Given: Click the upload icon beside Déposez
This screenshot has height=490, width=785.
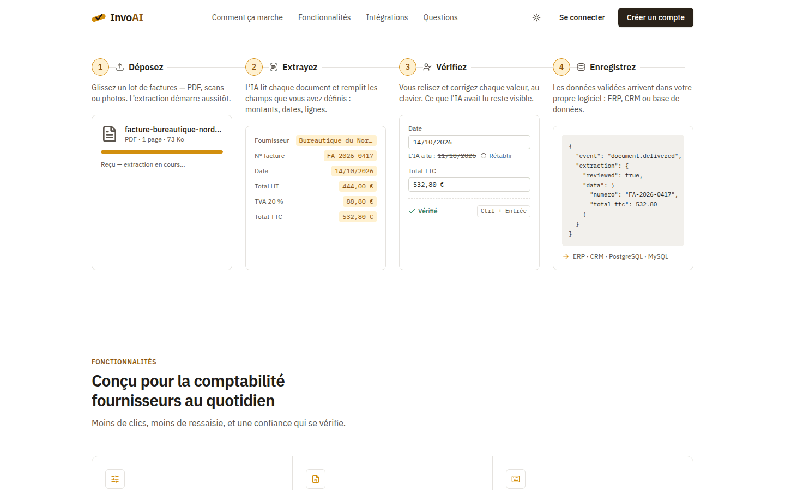Looking at the screenshot, I should (120, 67).
